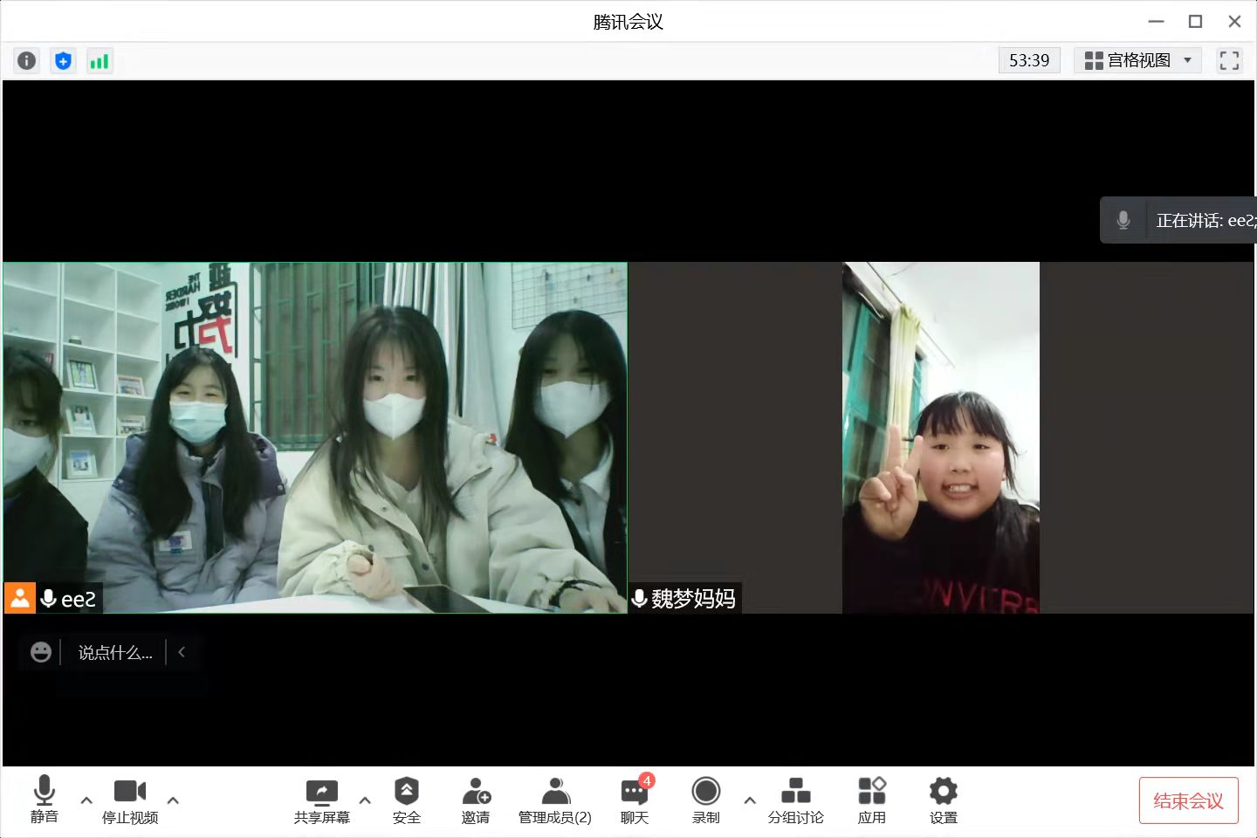Mute the microphone (静音)
Viewport: 1257px width, 838px height.
click(45, 800)
